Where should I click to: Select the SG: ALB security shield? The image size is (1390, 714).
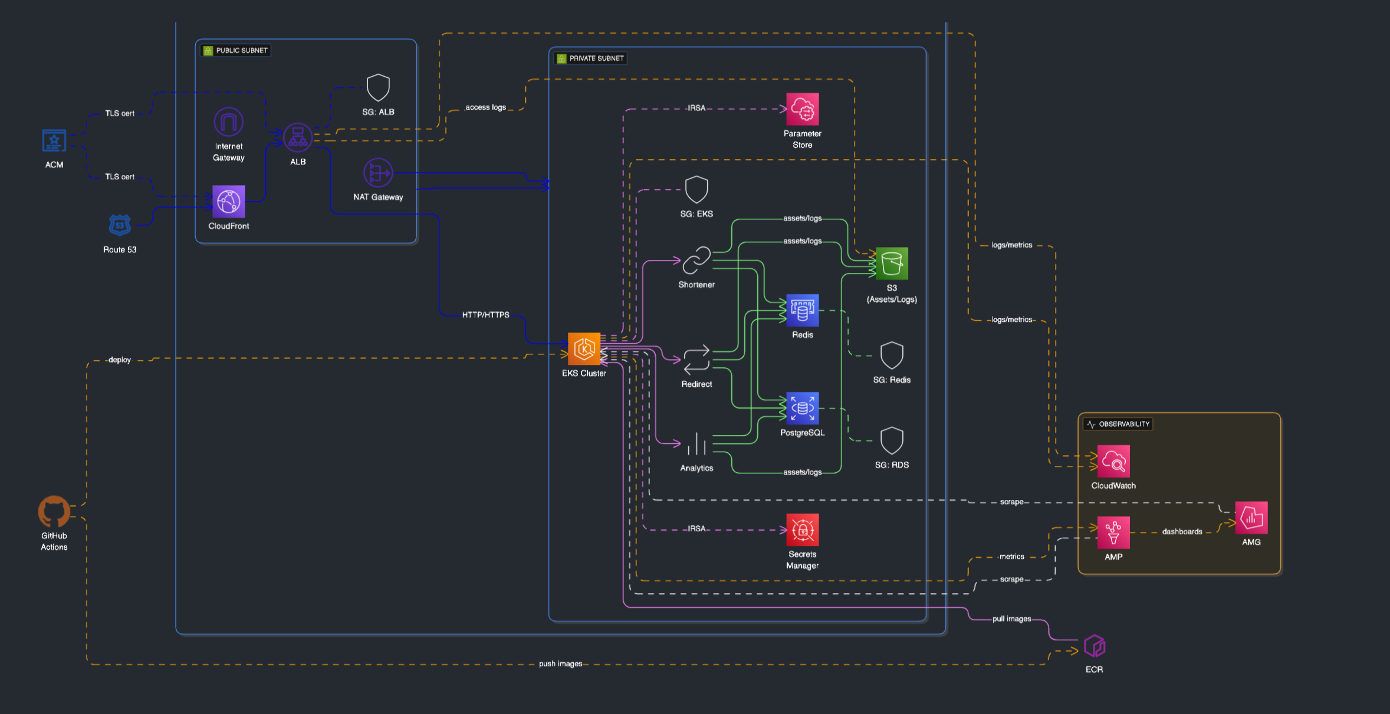pos(377,88)
